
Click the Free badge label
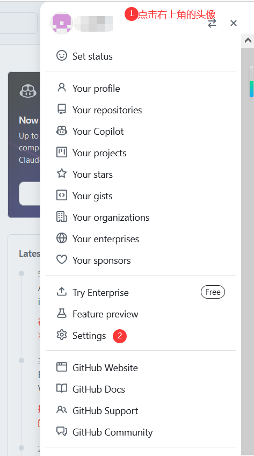(x=213, y=292)
